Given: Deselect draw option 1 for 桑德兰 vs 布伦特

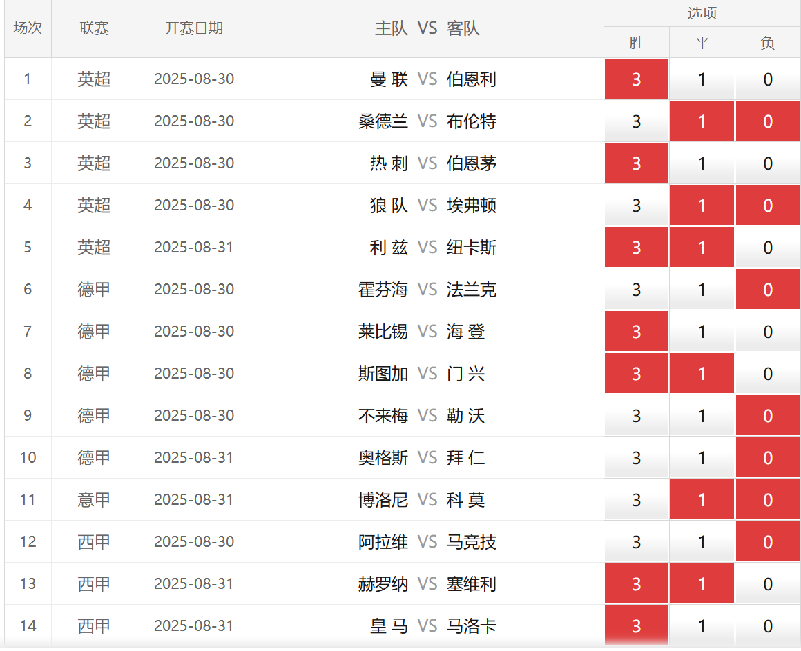Looking at the screenshot, I should pyautogui.click(x=702, y=121).
